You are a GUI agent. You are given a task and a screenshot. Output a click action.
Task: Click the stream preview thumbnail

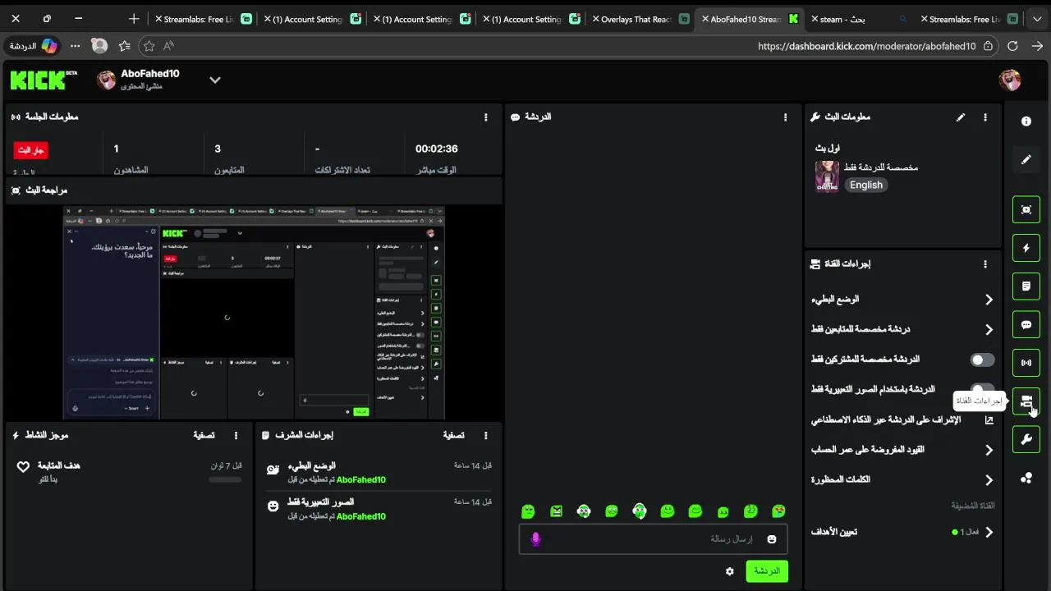255,313
